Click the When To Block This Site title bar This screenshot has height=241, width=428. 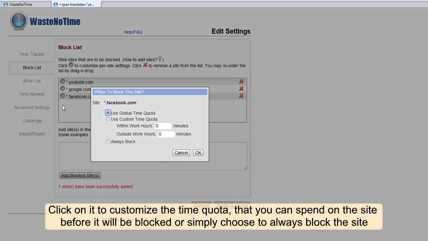[x=150, y=92]
